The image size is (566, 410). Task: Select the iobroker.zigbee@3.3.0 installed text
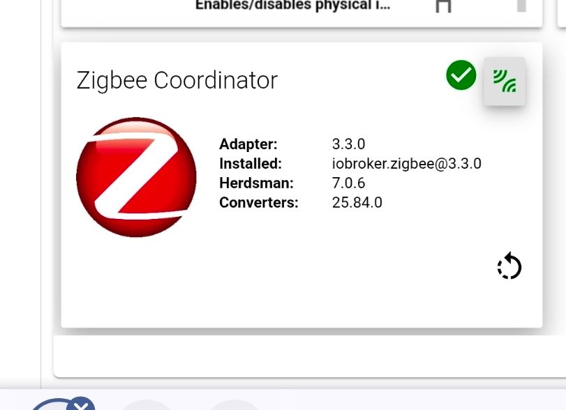coord(406,164)
